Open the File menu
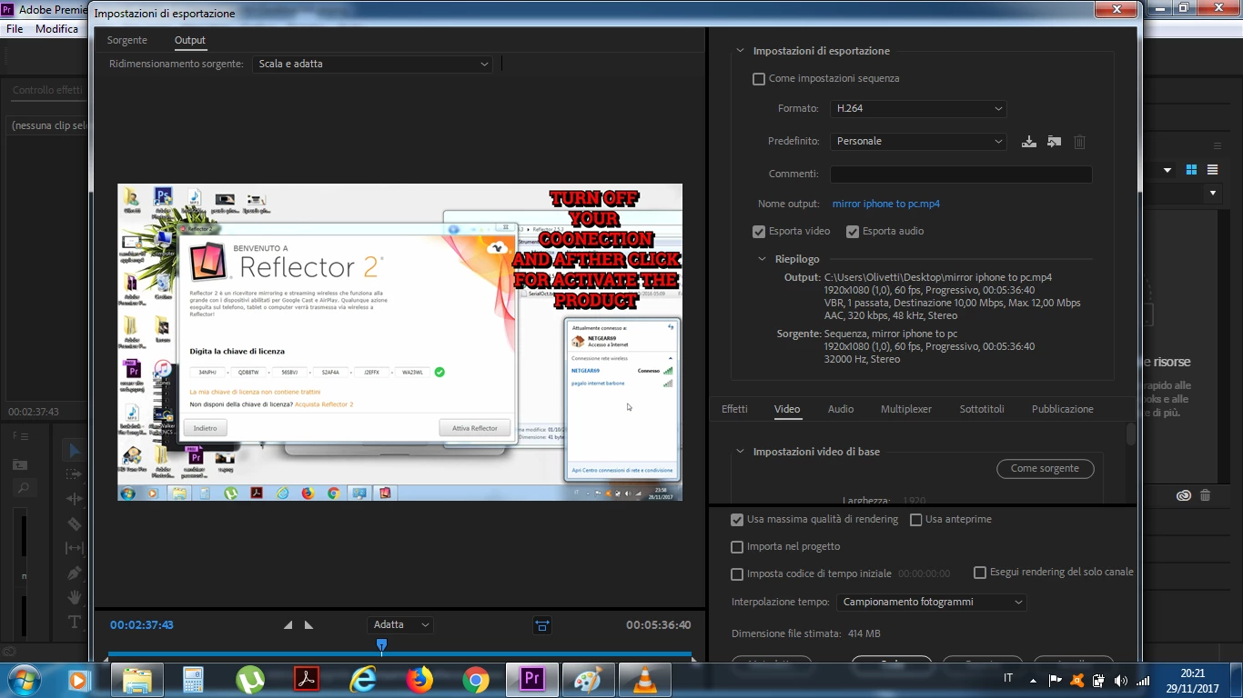This screenshot has height=698, width=1243. pyautogui.click(x=15, y=29)
